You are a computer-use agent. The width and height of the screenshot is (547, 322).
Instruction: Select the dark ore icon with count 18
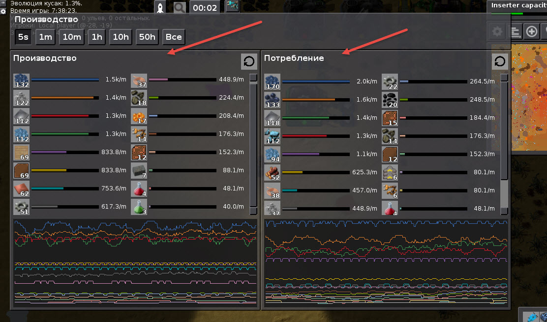click(139, 99)
